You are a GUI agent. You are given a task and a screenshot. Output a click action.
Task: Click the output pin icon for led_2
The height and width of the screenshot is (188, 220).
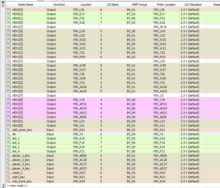click(9, 142)
